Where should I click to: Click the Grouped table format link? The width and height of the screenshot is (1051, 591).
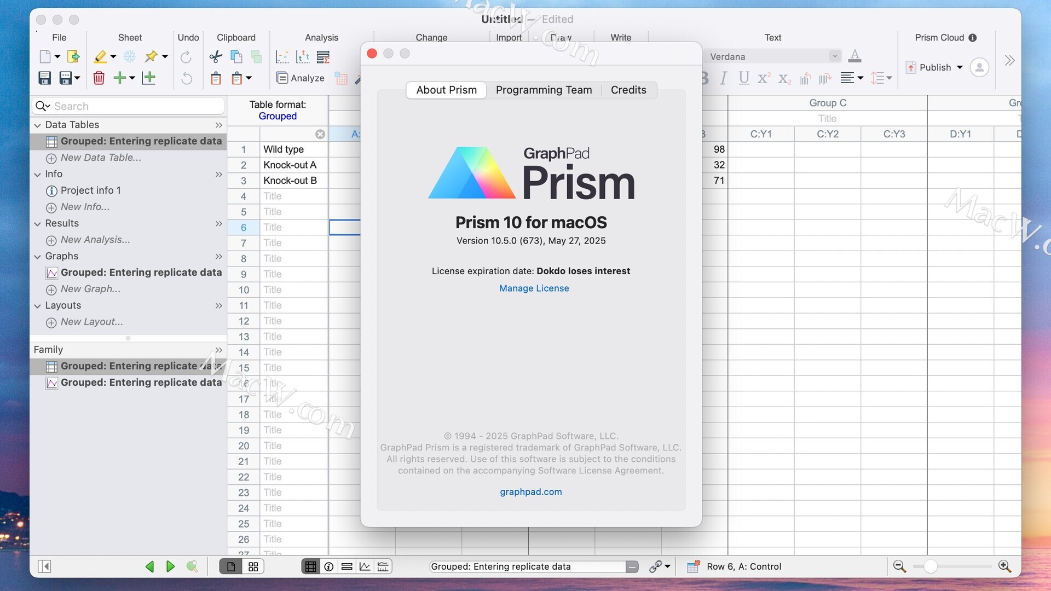point(278,116)
